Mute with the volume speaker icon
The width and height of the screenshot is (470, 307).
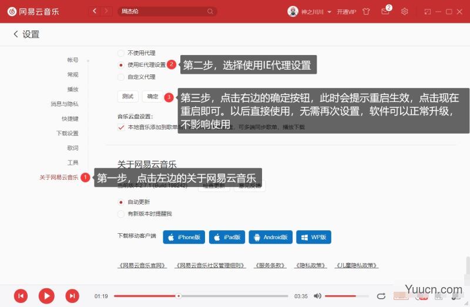(x=317, y=296)
